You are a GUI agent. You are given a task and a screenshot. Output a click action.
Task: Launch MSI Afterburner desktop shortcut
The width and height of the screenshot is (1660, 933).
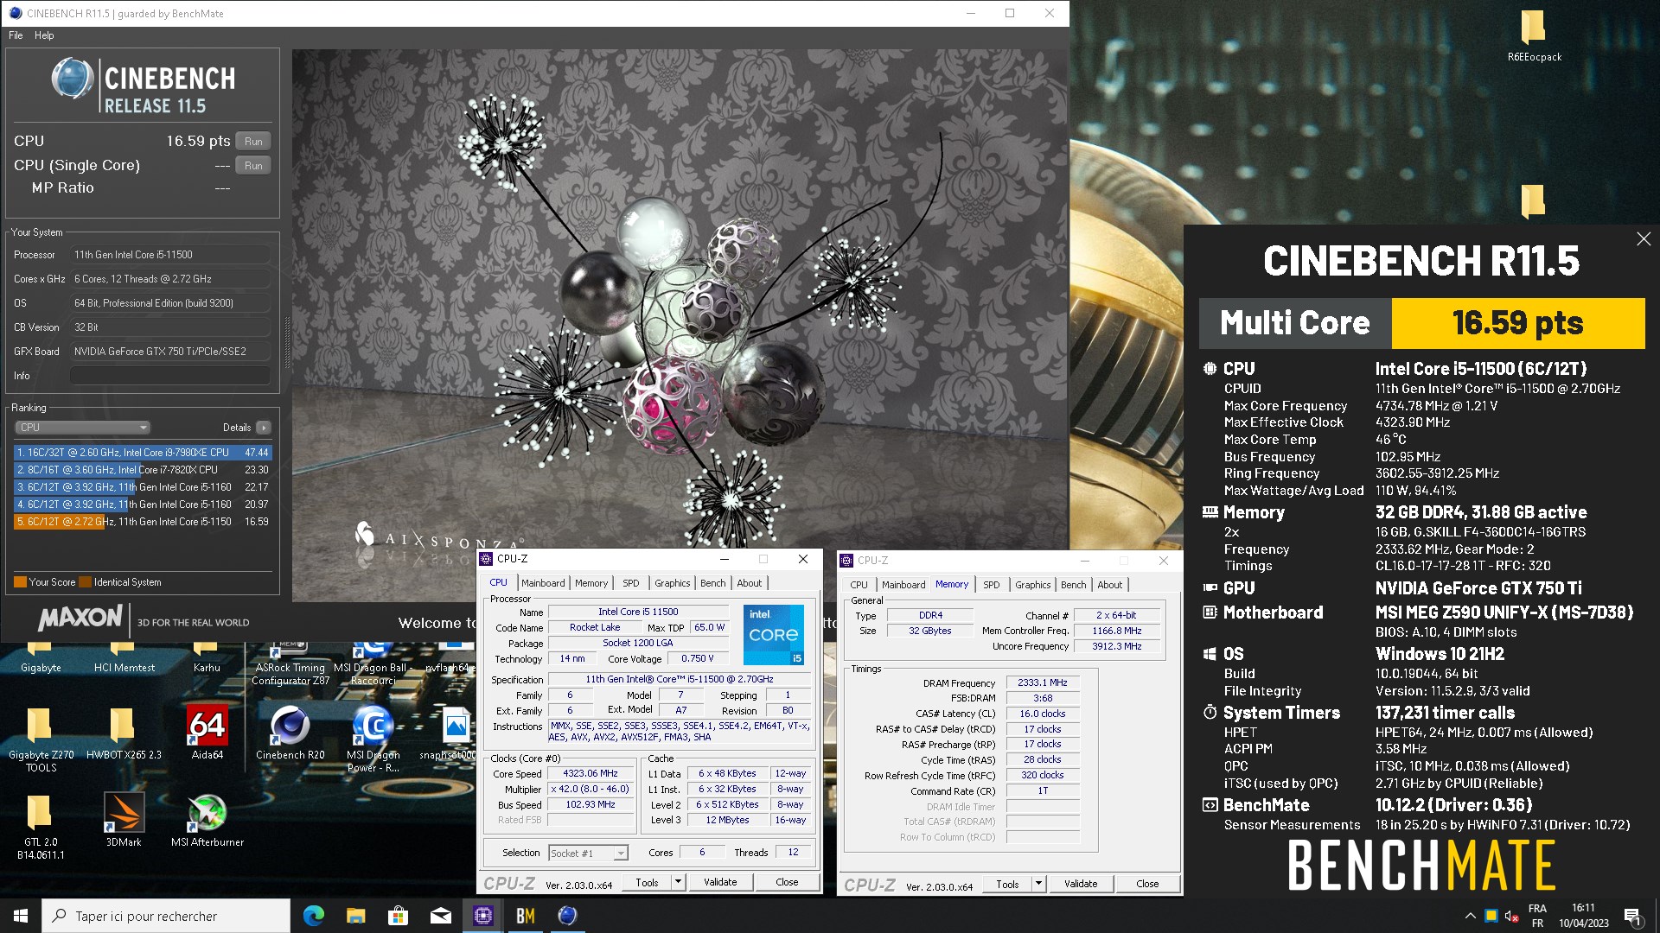coord(207,820)
